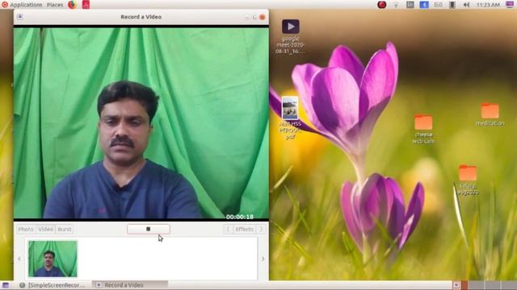Switch to Photo mode

click(26, 229)
